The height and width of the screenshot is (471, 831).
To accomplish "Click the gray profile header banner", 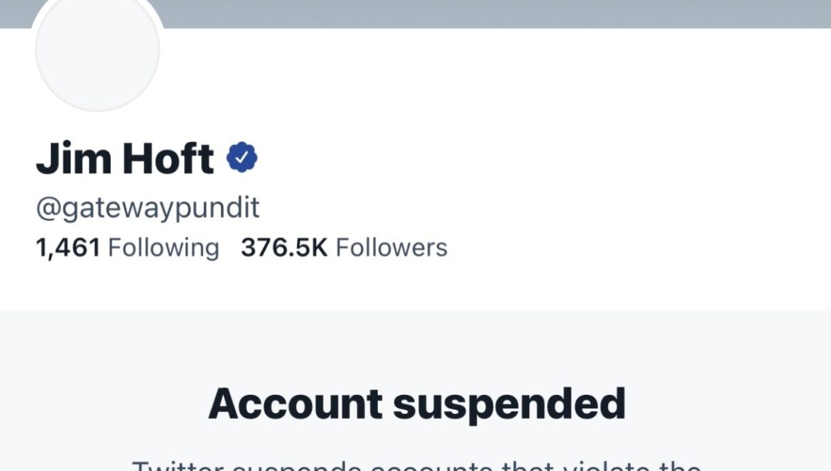I will (x=415, y=13).
